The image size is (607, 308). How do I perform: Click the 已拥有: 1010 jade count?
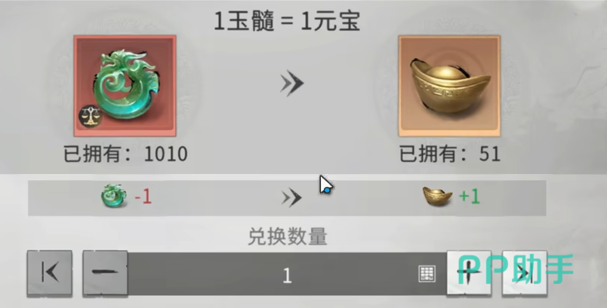click(x=125, y=154)
